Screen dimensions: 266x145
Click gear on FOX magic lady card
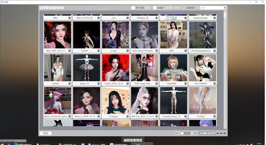(157, 84)
